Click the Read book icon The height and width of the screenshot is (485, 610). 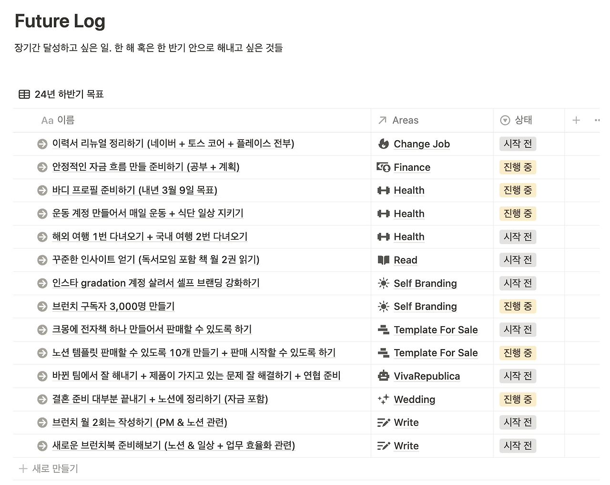[x=383, y=260]
